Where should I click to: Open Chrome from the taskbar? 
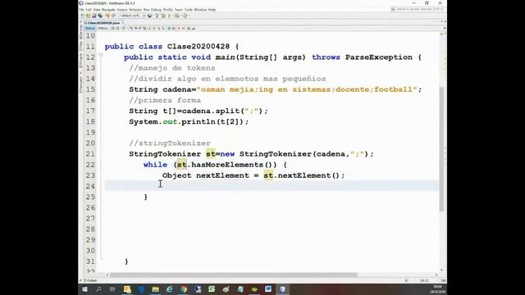(x=184, y=289)
